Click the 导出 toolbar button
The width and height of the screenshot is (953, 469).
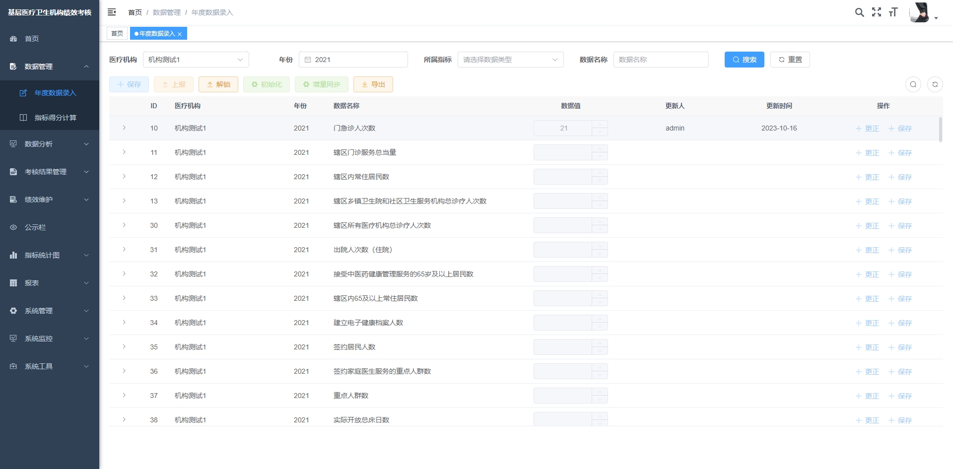point(373,84)
